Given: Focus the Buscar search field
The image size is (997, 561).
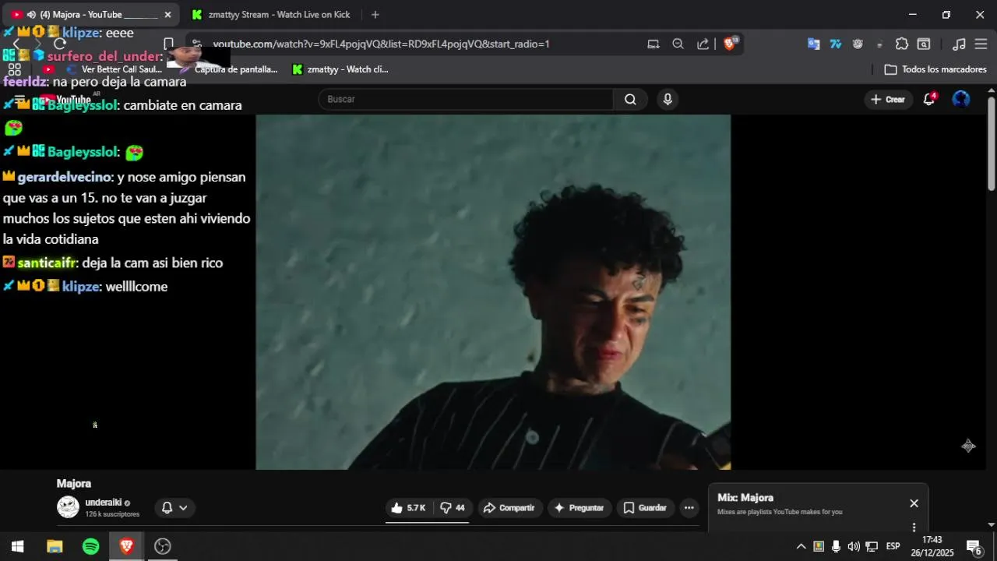Looking at the screenshot, I should coord(465,99).
